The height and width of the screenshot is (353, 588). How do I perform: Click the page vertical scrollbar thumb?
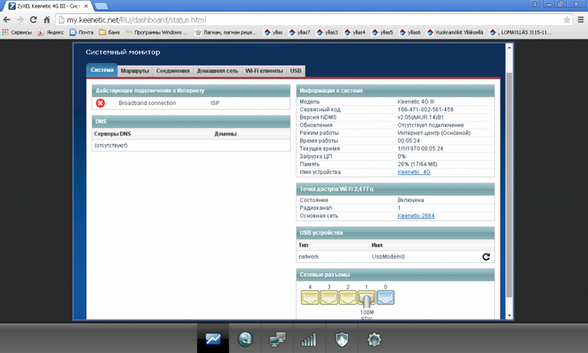click(x=509, y=185)
